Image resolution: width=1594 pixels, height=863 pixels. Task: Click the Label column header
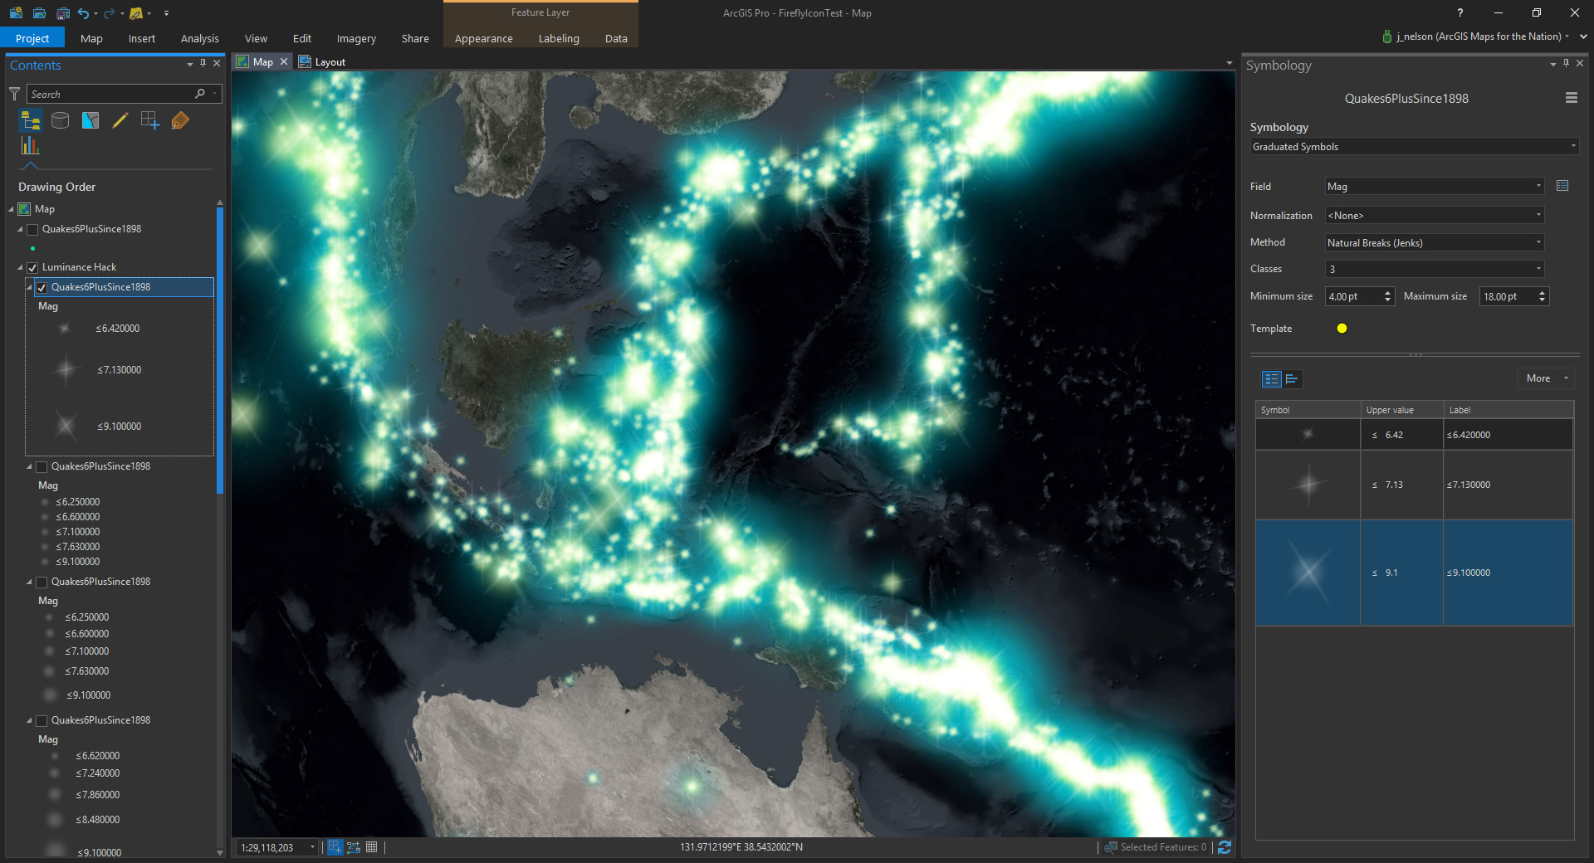[1508, 410]
